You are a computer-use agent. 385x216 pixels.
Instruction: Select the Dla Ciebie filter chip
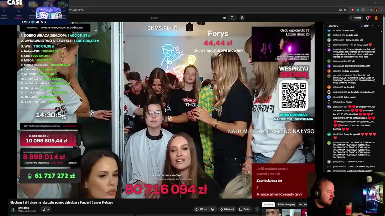(303, 205)
